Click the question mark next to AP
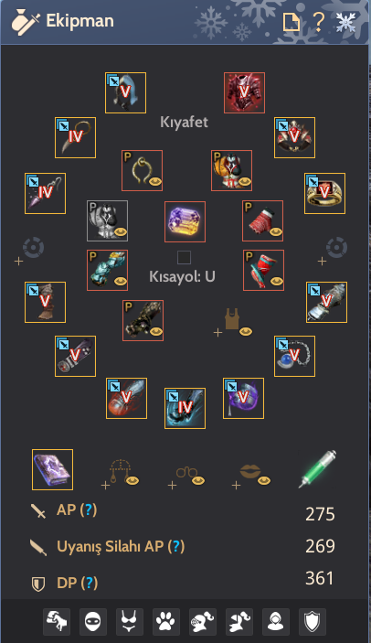The width and height of the screenshot is (371, 643). [x=89, y=509]
